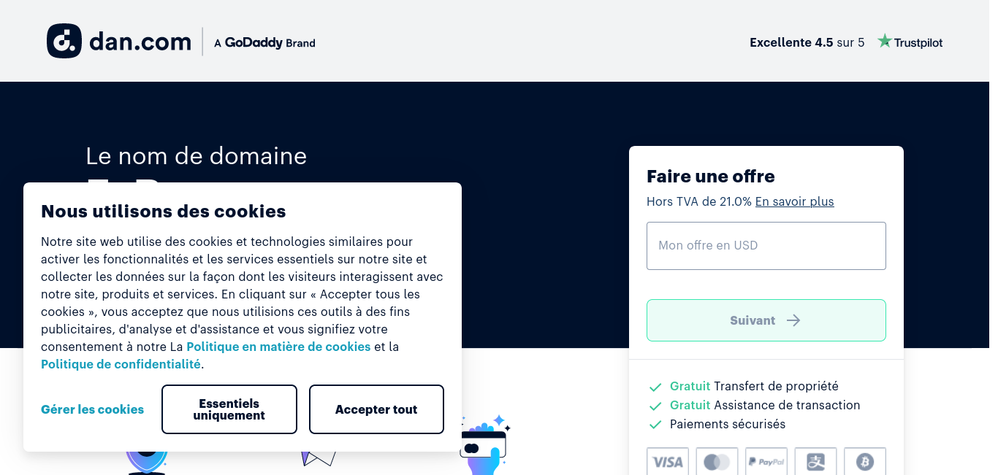Click the Excellente 4.5 sur 5 rating
This screenshot has height=475, width=998.
[807, 42]
